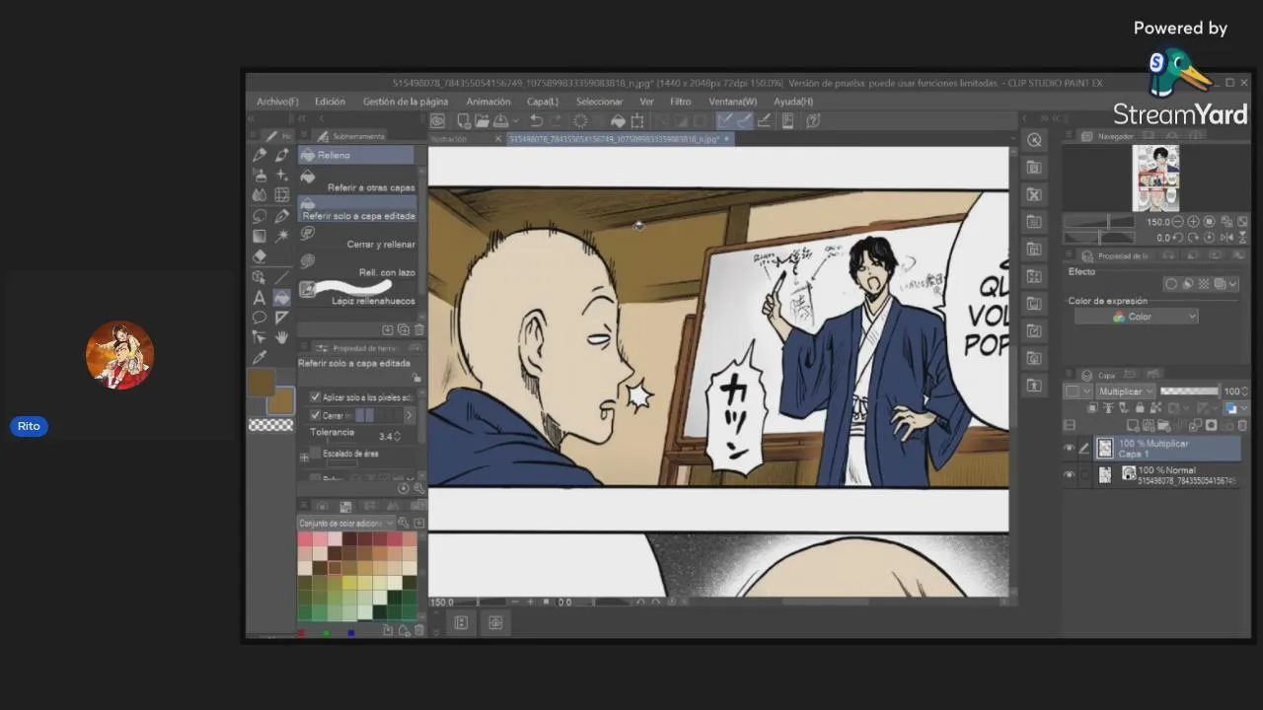Click the zoom in plus icon in Navigator

coord(1193,221)
